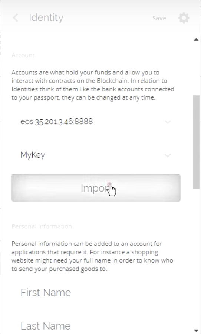Open the MyKey keypair dropdown
This screenshot has width=201, height=334.
click(x=96, y=155)
